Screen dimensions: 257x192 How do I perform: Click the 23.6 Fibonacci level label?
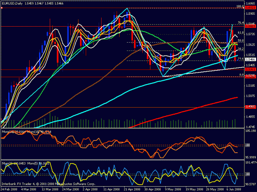[x=241, y=59]
